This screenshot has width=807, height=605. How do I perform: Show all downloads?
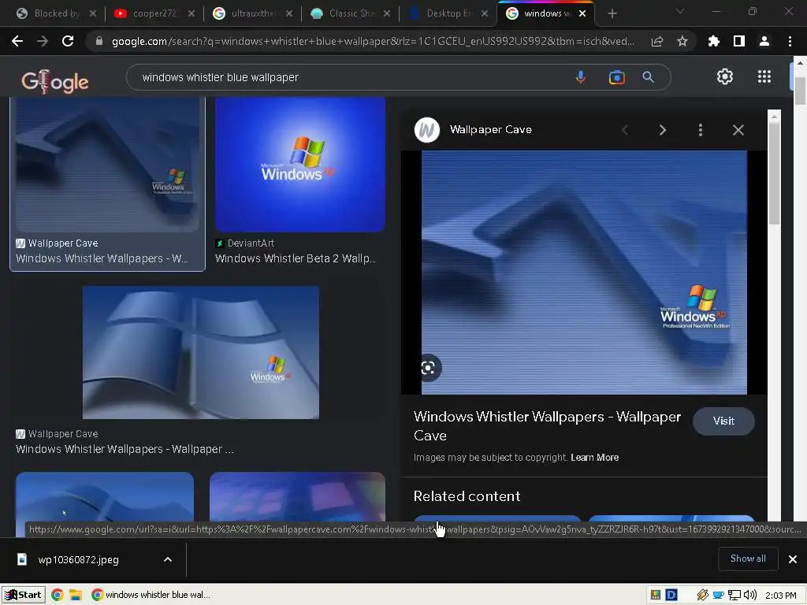click(748, 559)
